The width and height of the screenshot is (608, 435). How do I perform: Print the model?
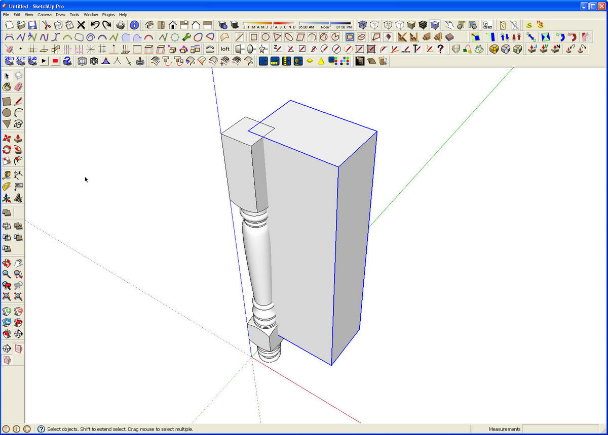click(x=120, y=24)
